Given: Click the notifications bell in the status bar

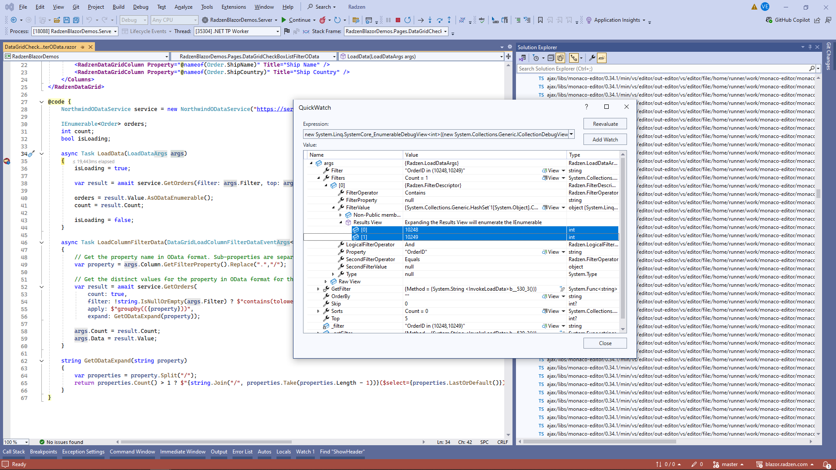Looking at the screenshot, I should click(x=826, y=464).
